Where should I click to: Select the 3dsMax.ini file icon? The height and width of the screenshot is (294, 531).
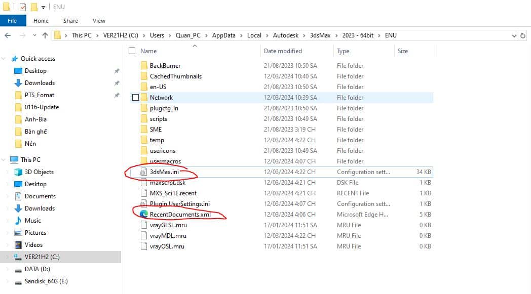tap(144, 172)
